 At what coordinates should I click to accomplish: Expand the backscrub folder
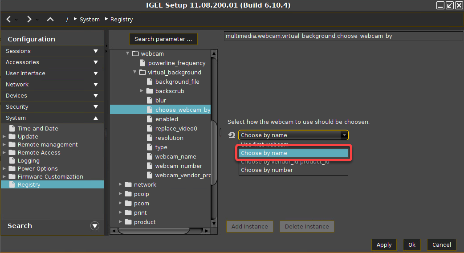pyautogui.click(x=142, y=91)
